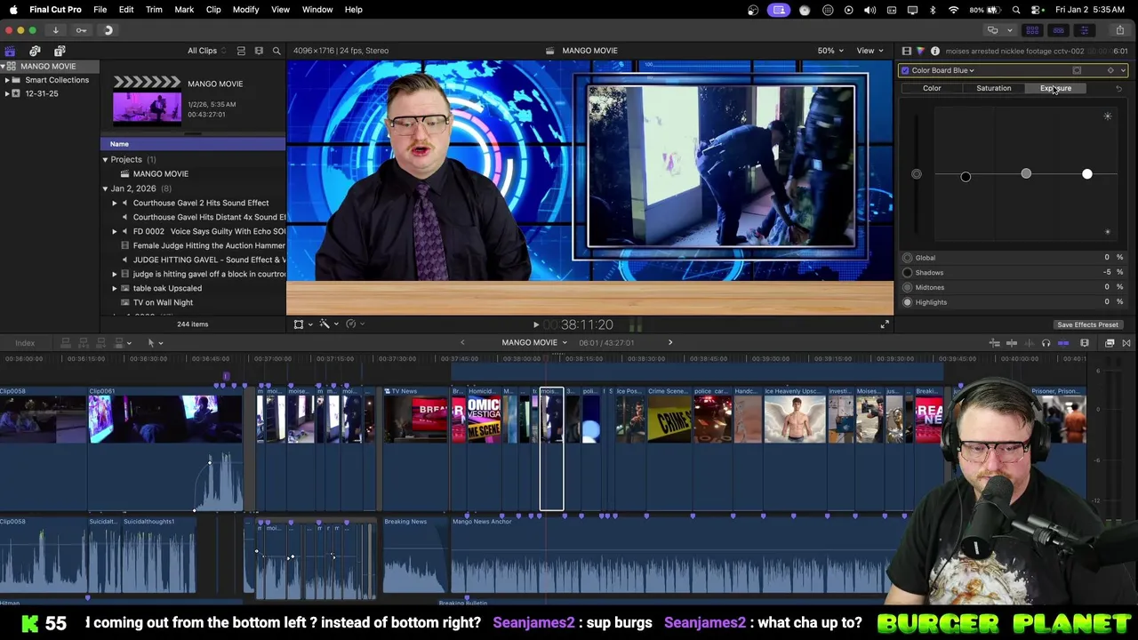
Task: Toggle the Inspector sliders button
Action: click(1084, 30)
